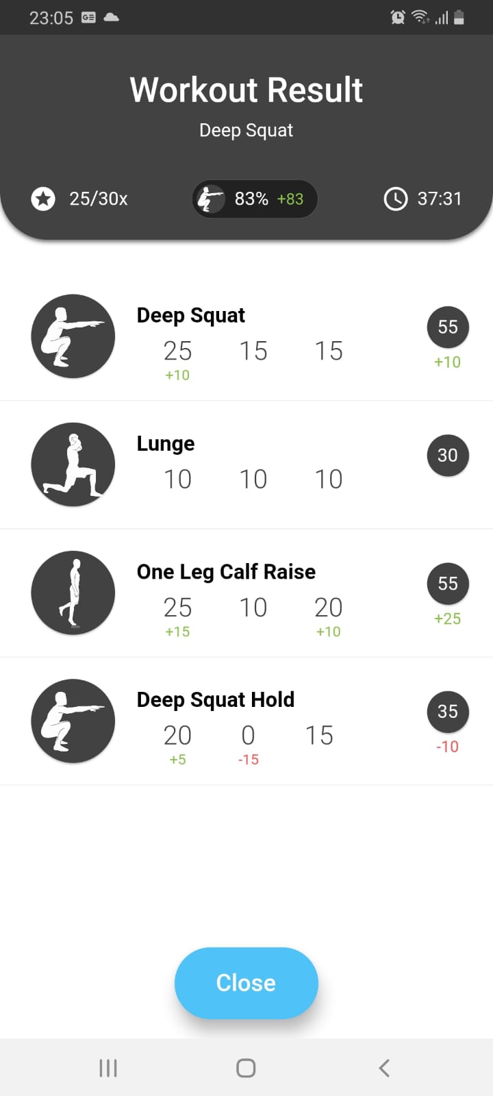The height and width of the screenshot is (1096, 493).
Task: Tap the Deep Squat total badge 55
Action: point(448,327)
